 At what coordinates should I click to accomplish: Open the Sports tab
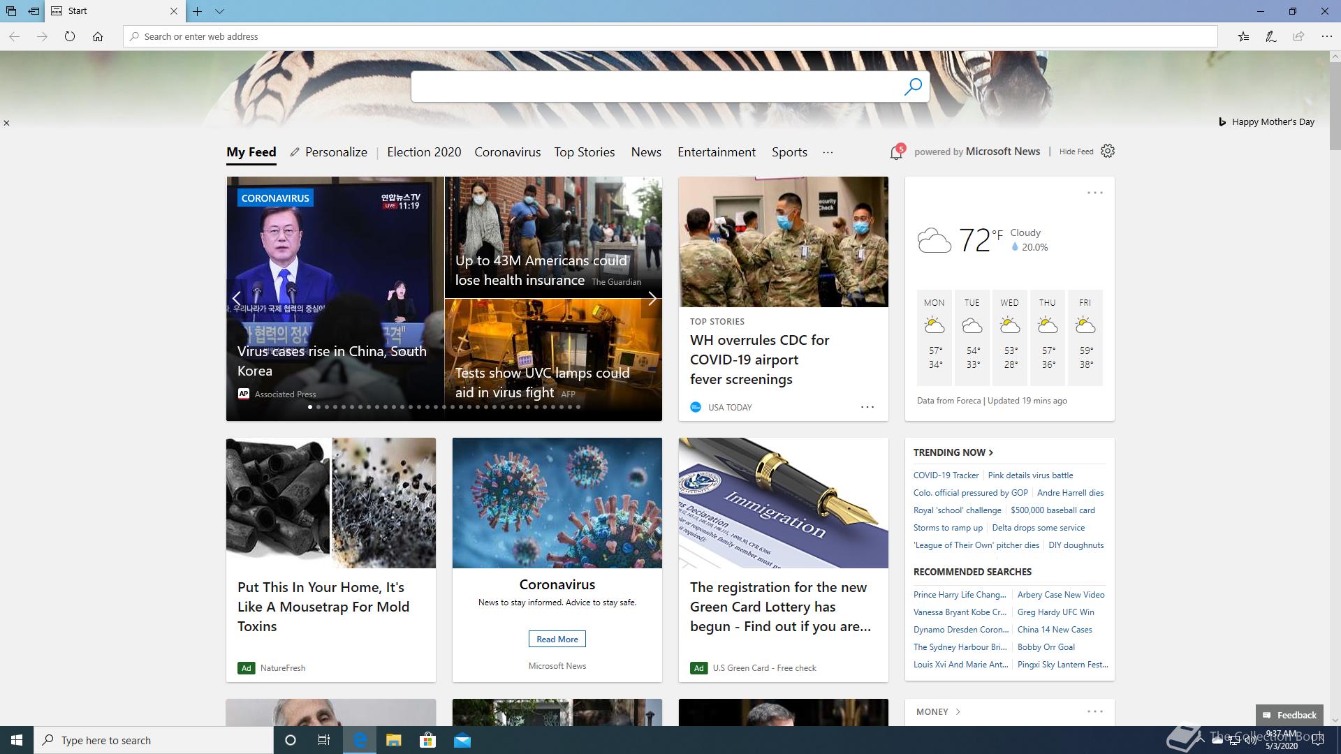pyautogui.click(x=789, y=152)
